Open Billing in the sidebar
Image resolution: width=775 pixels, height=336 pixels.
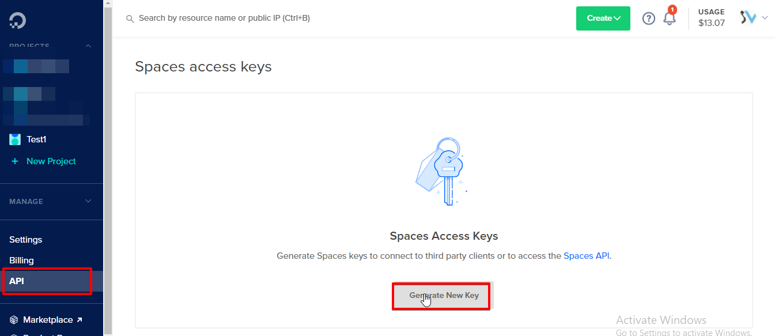(21, 261)
